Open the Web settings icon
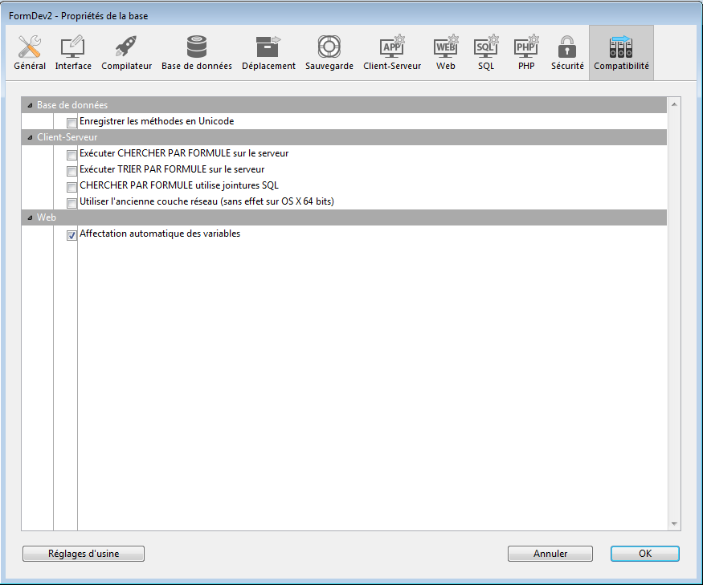The image size is (703, 585). (446, 47)
